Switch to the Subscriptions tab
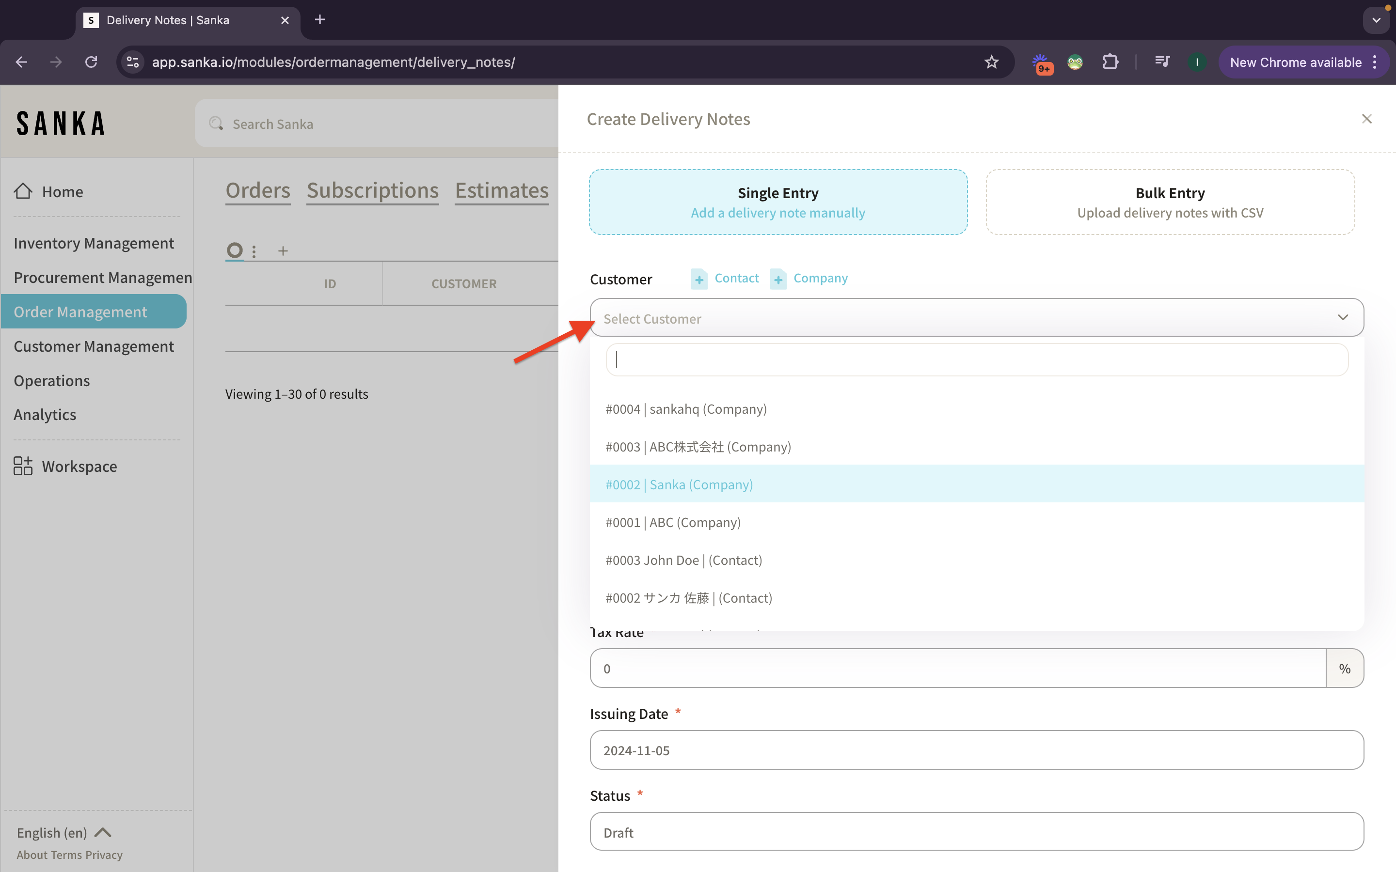1396x872 pixels. coord(372,190)
